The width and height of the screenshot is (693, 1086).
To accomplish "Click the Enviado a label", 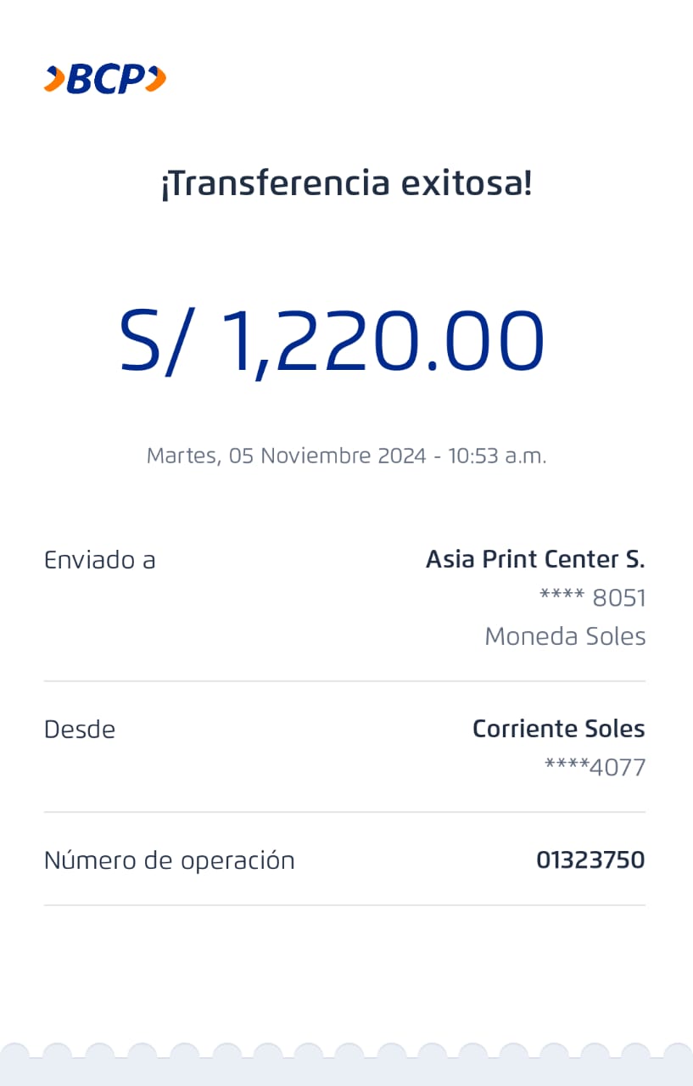I will (99, 560).
